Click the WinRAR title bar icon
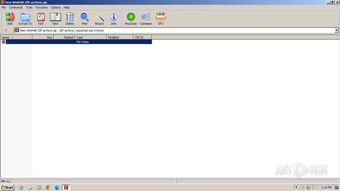Screen dimensions: 340x191 [2, 2]
